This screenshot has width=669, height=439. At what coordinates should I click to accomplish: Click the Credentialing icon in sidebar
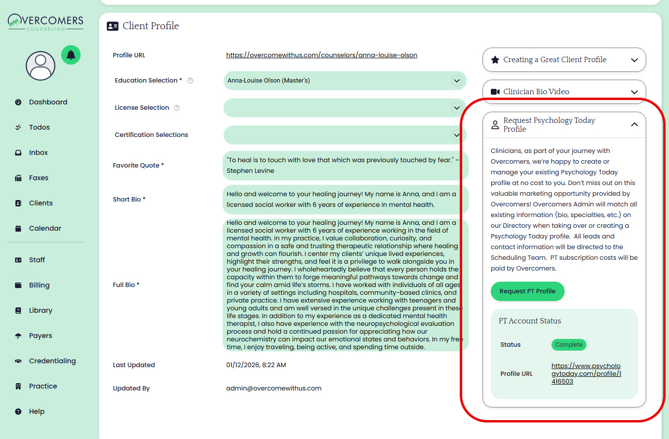18,361
